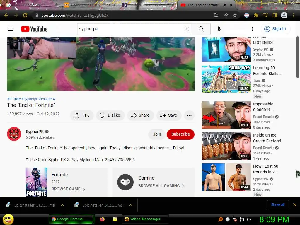Open the #chapter4 hashtag link

click(x=47, y=99)
